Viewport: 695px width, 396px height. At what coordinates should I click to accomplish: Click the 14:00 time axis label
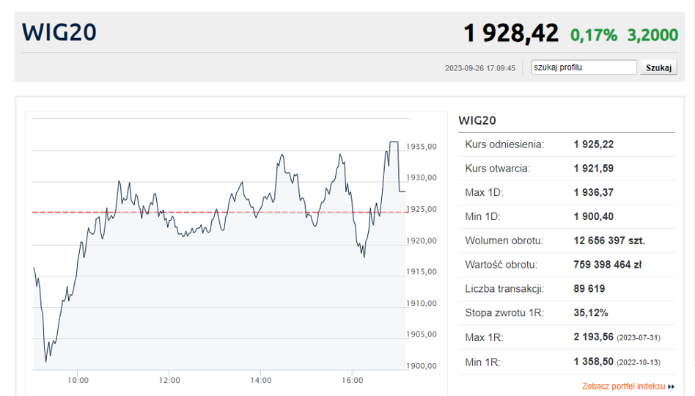point(261,381)
